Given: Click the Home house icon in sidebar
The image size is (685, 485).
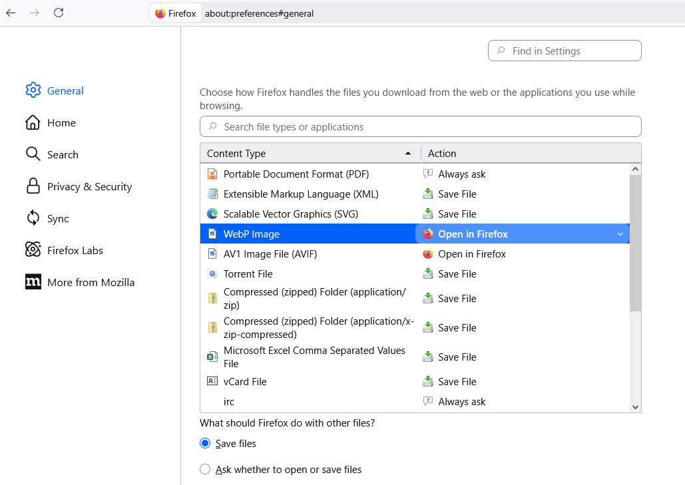Looking at the screenshot, I should [x=33, y=122].
